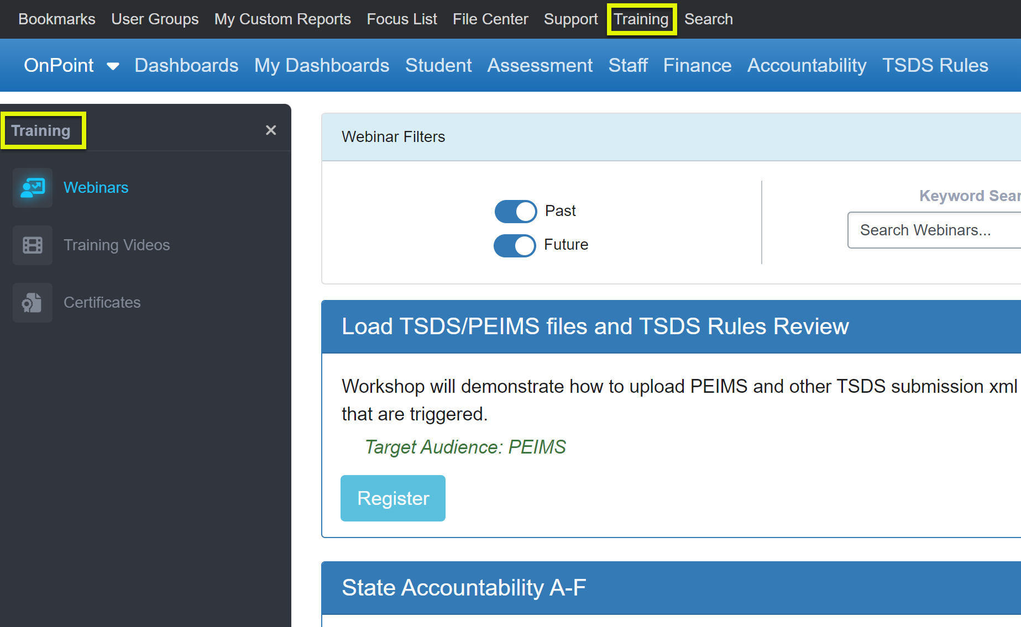Open Accountability
The height and width of the screenshot is (627, 1021).
pos(807,65)
